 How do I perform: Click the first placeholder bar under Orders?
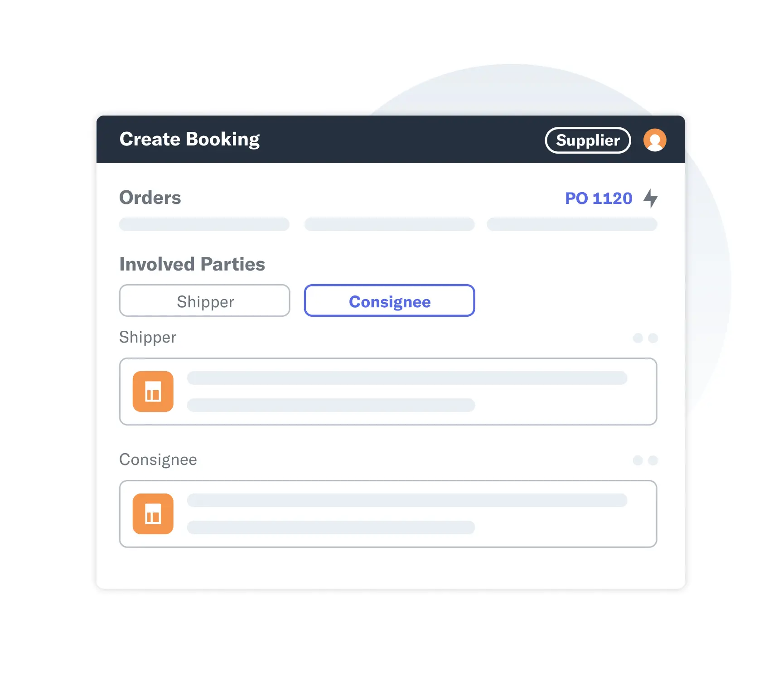[204, 224]
